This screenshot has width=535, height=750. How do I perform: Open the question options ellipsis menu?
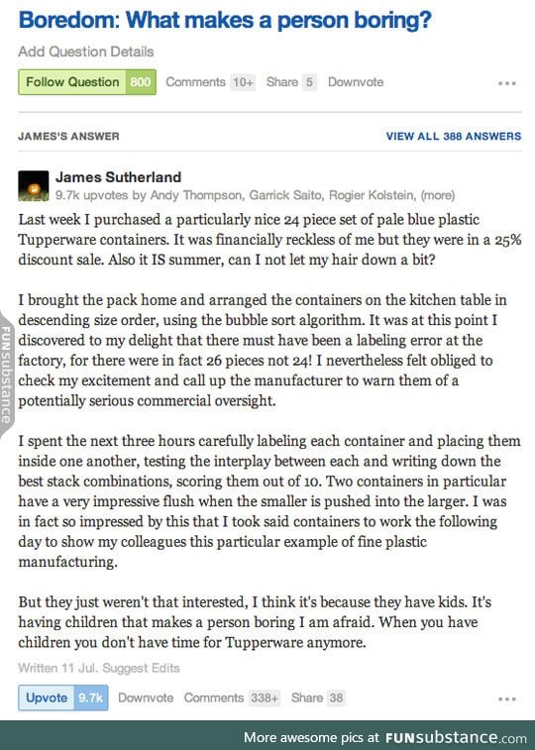pyautogui.click(x=507, y=83)
